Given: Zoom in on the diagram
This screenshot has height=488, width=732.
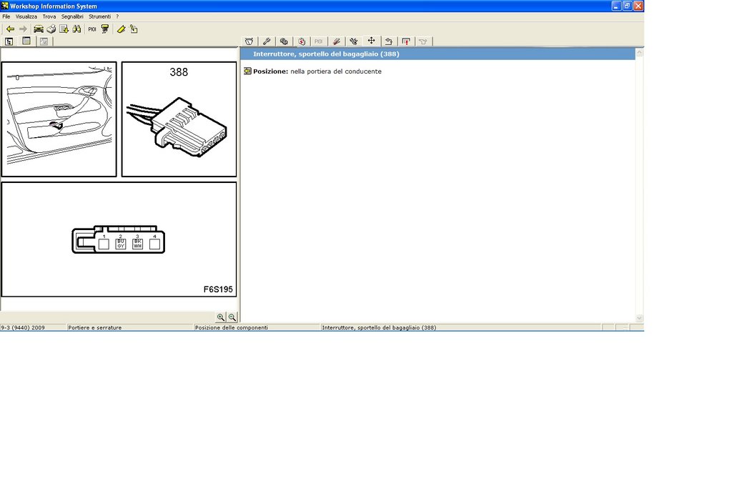Looking at the screenshot, I should point(221,317).
